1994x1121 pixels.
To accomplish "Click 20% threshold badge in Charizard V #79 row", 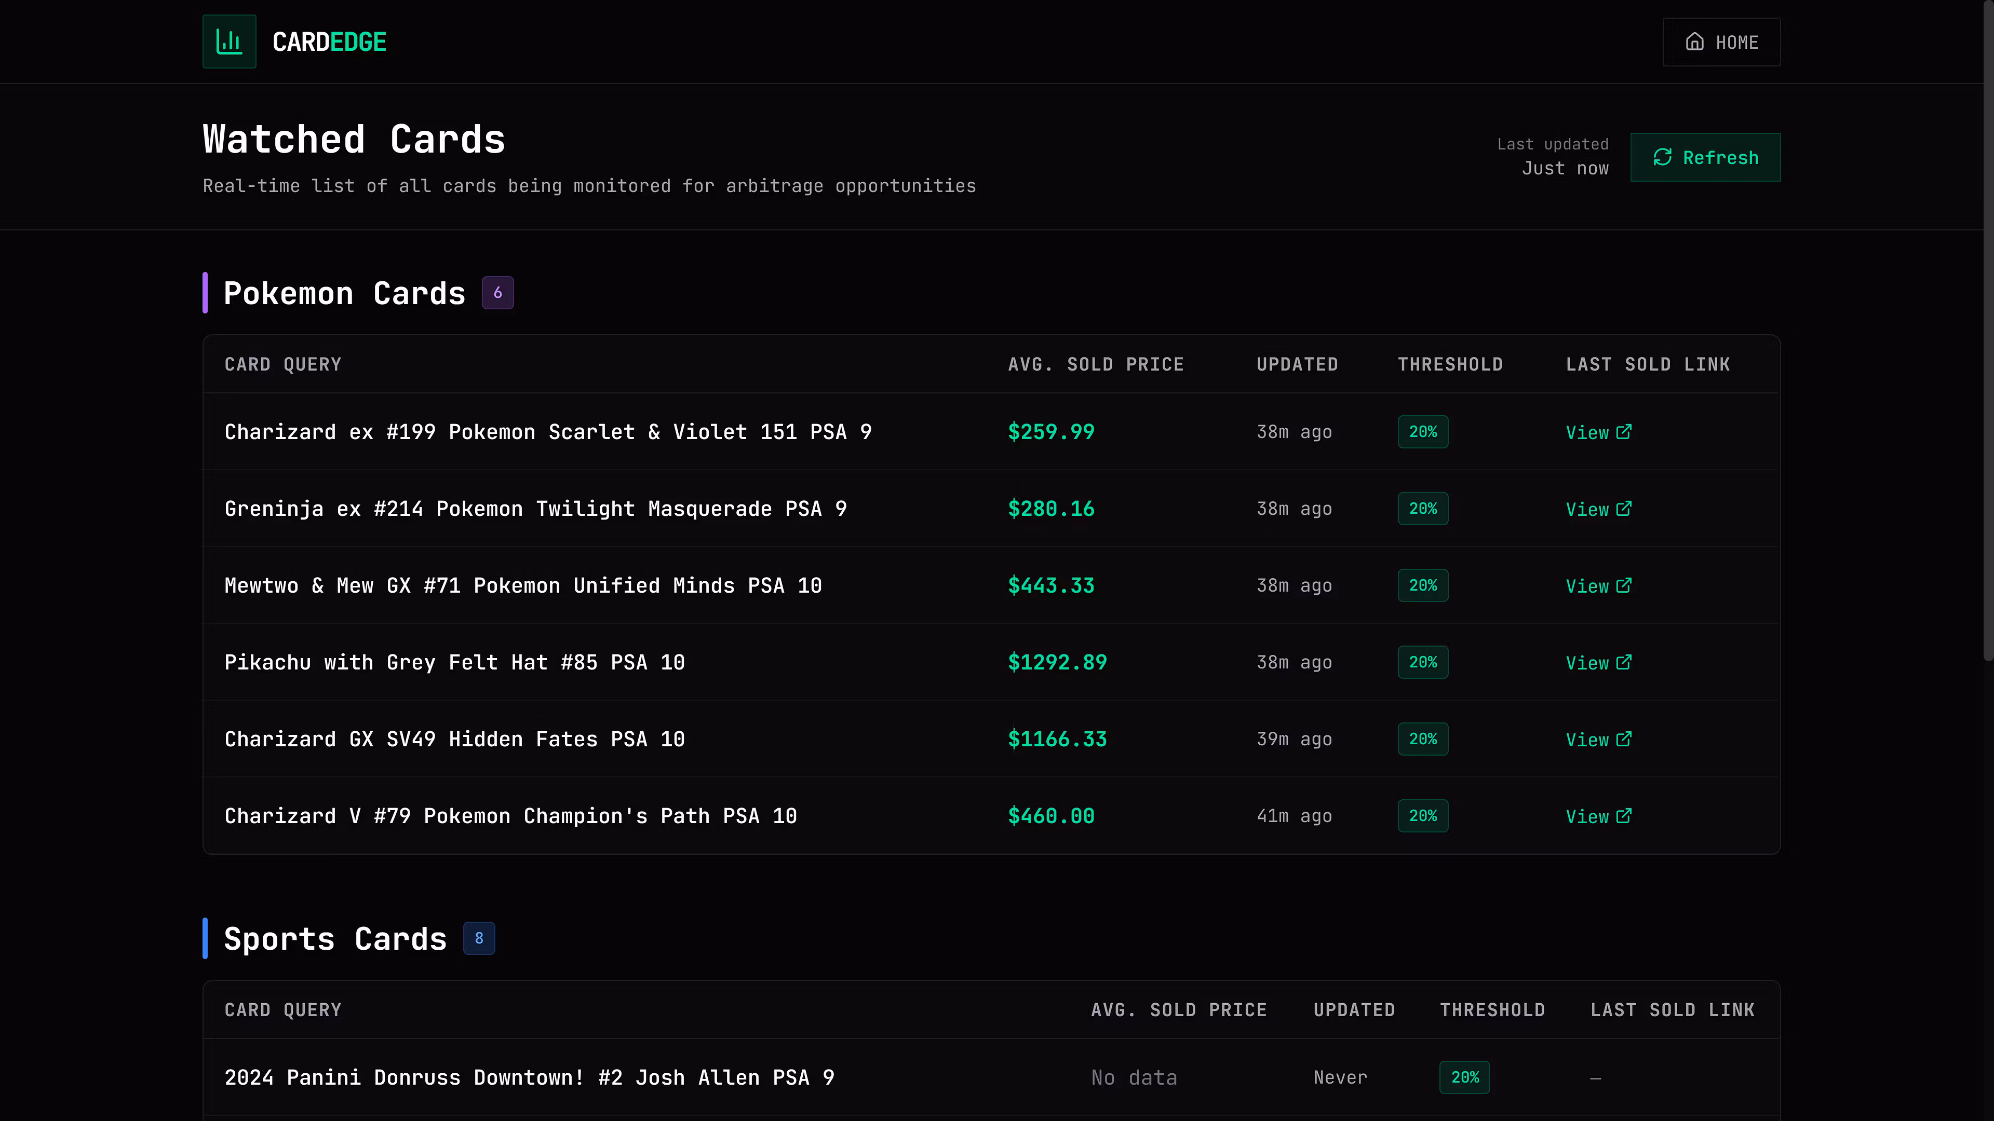I will 1423,815.
